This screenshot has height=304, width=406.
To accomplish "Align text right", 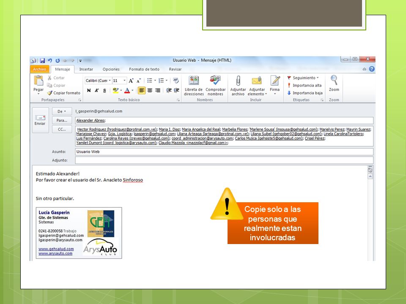I will click(x=157, y=90).
